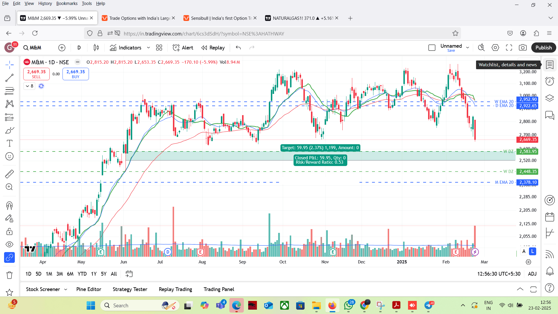Image resolution: width=558 pixels, height=314 pixels.
Task: Open chart settings hexagon icon in toolbar
Action: (495, 48)
